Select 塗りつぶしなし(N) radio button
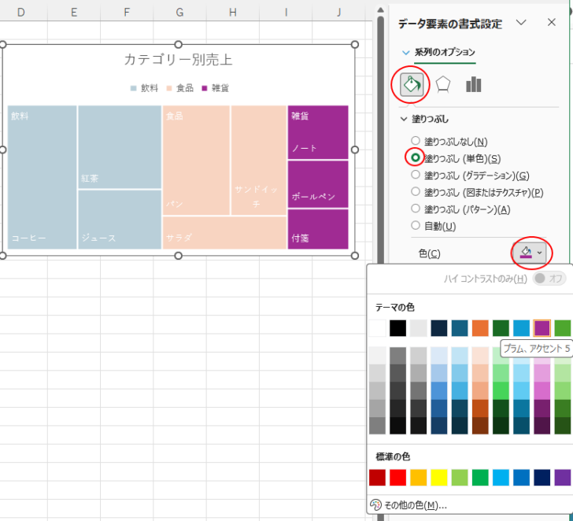Viewport: 573px width, 521px height. coord(416,141)
